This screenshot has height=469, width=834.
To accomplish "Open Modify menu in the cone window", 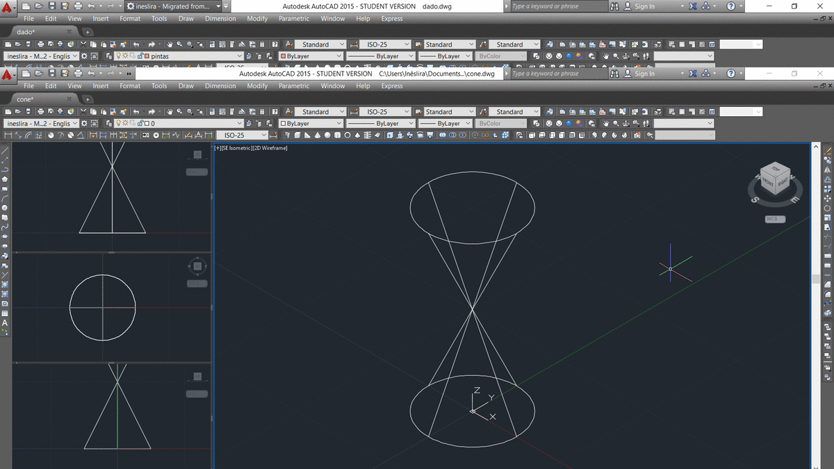I will [257, 86].
